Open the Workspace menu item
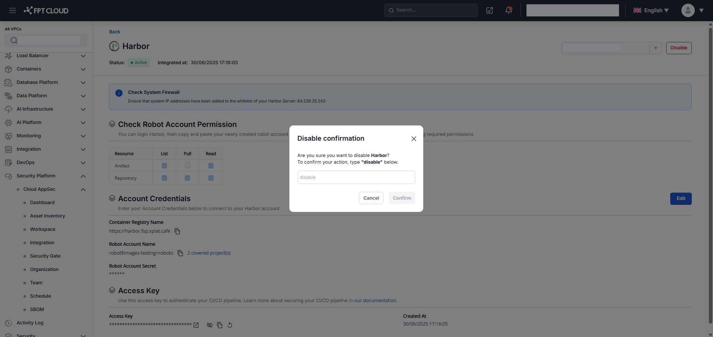The width and height of the screenshot is (713, 337). tap(43, 229)
